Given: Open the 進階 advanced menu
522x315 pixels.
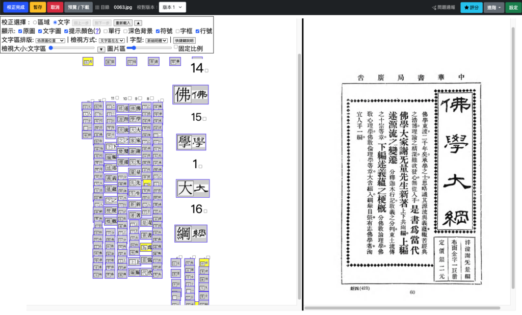Looking at the screenshot, I should [x=494, y=8].
